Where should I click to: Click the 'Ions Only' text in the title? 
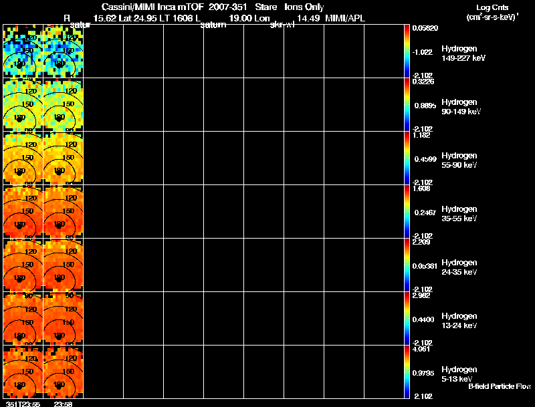click(x=304, y=7)
